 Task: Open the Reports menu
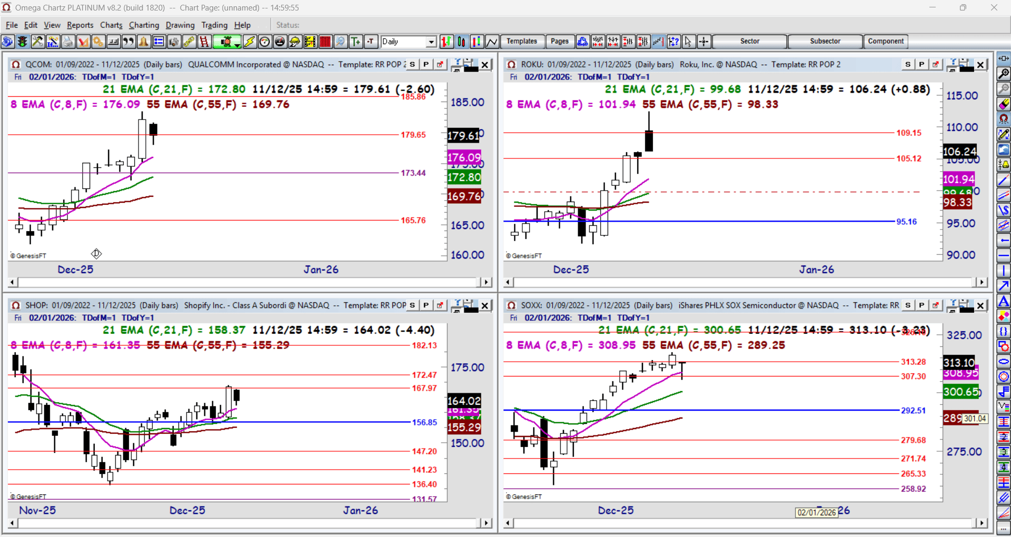click(x=80, y=25)
